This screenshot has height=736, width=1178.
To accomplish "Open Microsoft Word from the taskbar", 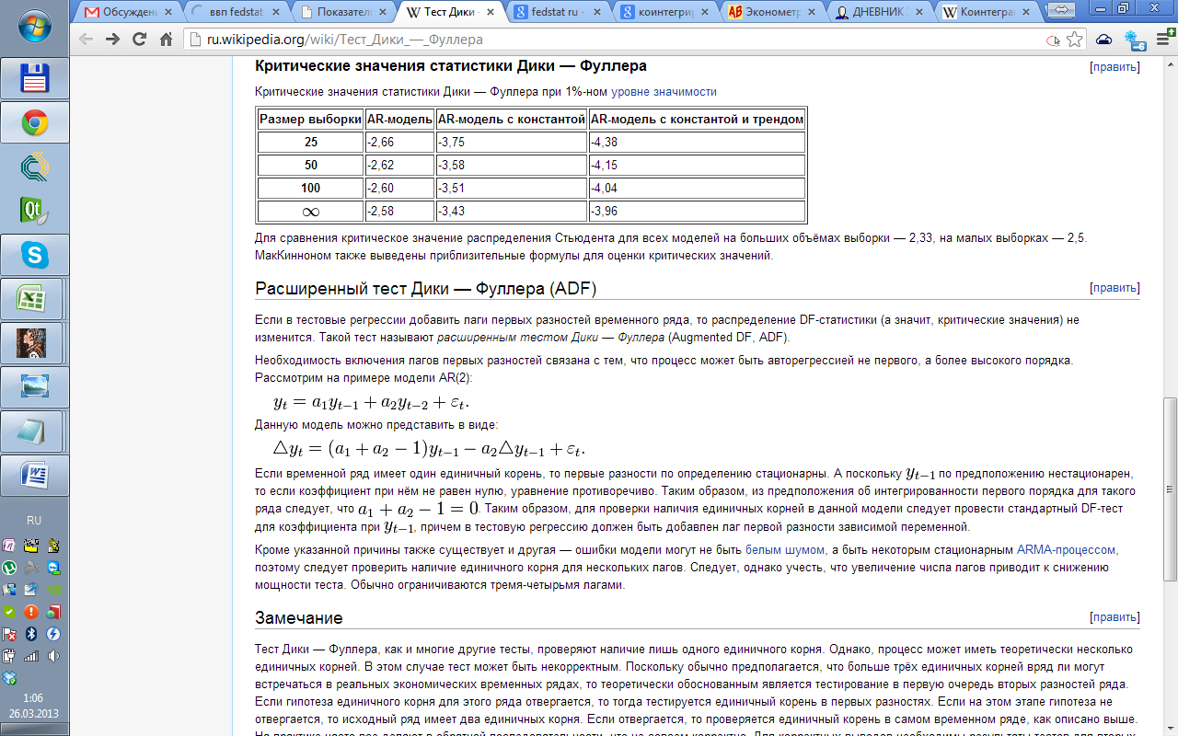I will click(x=35, y=477).
